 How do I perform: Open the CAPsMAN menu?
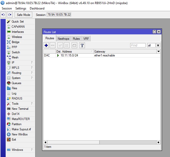(x=20, y=27)
